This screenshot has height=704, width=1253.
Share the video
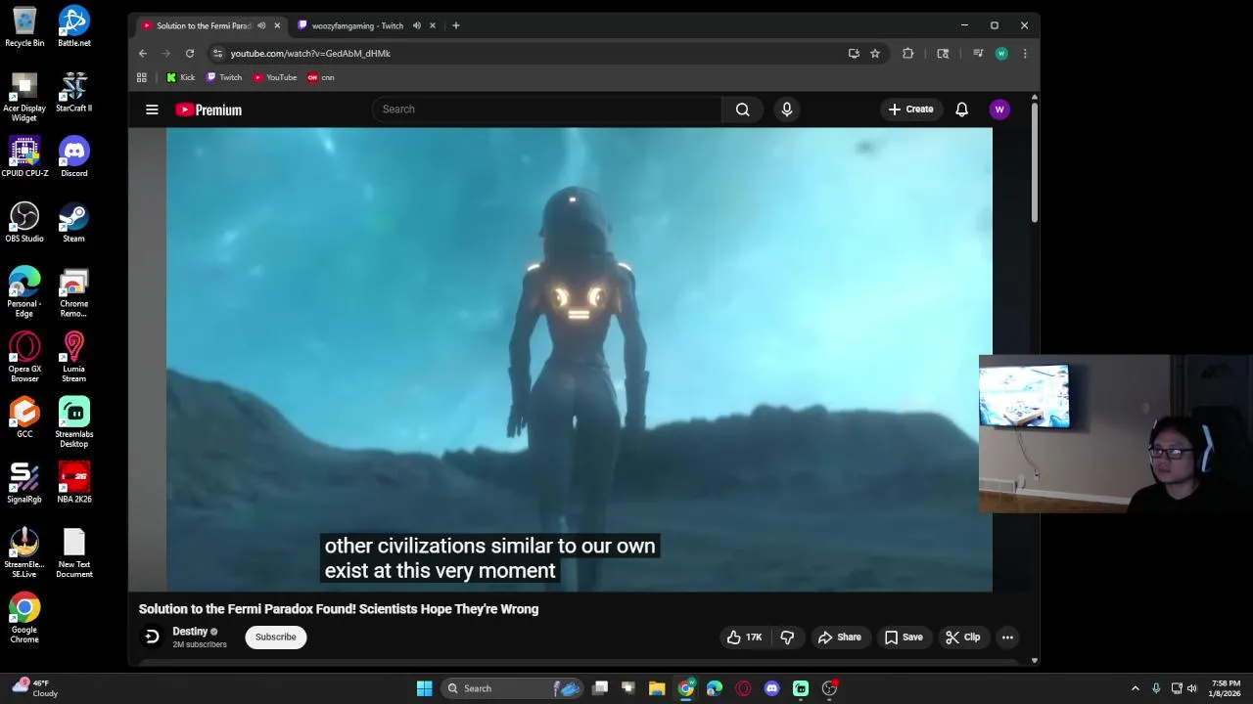[x=840, y=638]
